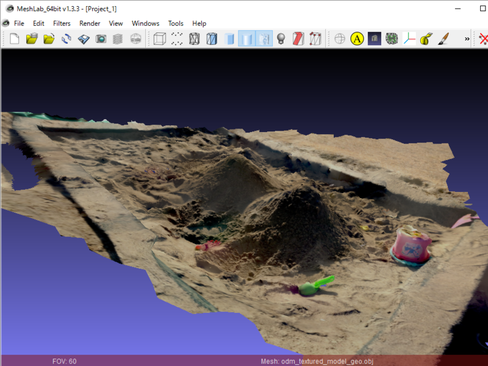Open the Render menu

point(90,23)
